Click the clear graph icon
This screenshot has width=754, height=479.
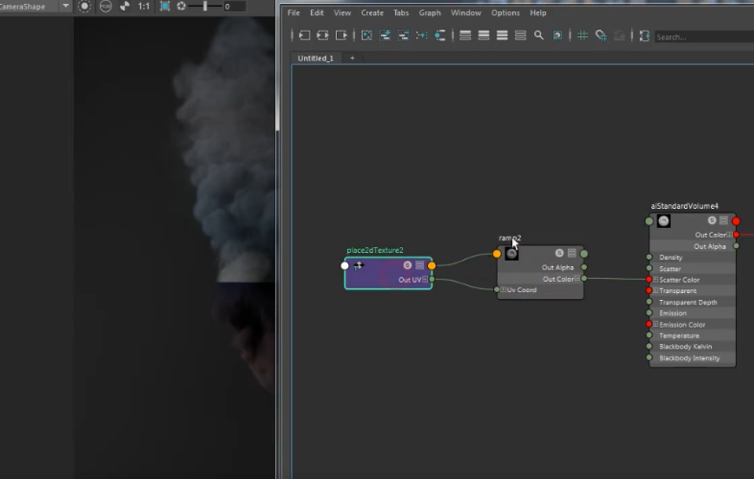click(x=366, y=35)
